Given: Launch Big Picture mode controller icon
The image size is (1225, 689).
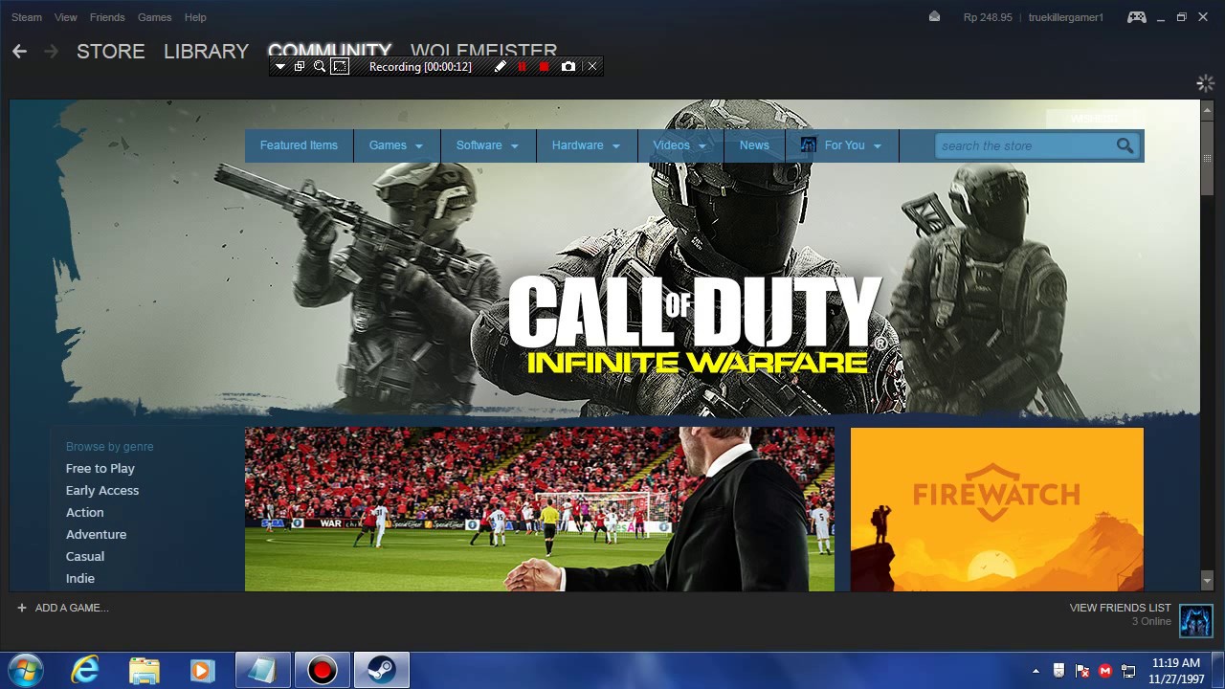Looking at the screenshot, I should pyautogui.click(x=1137, y=16).
